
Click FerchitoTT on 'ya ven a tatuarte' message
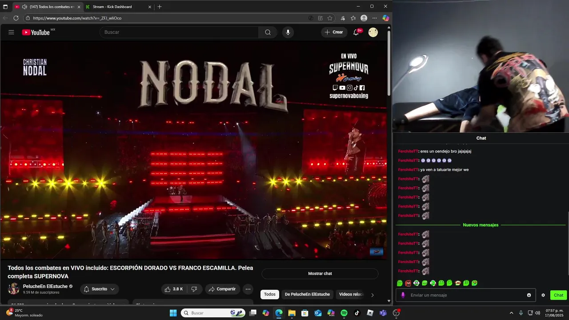(x=408, y=170)
